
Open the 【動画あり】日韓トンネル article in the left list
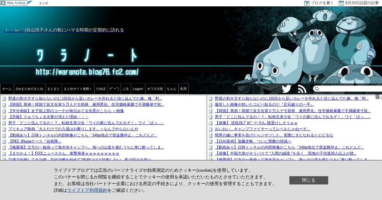point(83,135)
